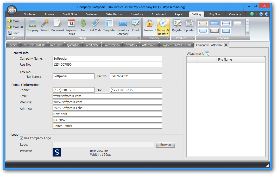The width and height of the screenshot is (277, 175).
Task: Open the Attachment ribbon tab
Action: [159, 14]
